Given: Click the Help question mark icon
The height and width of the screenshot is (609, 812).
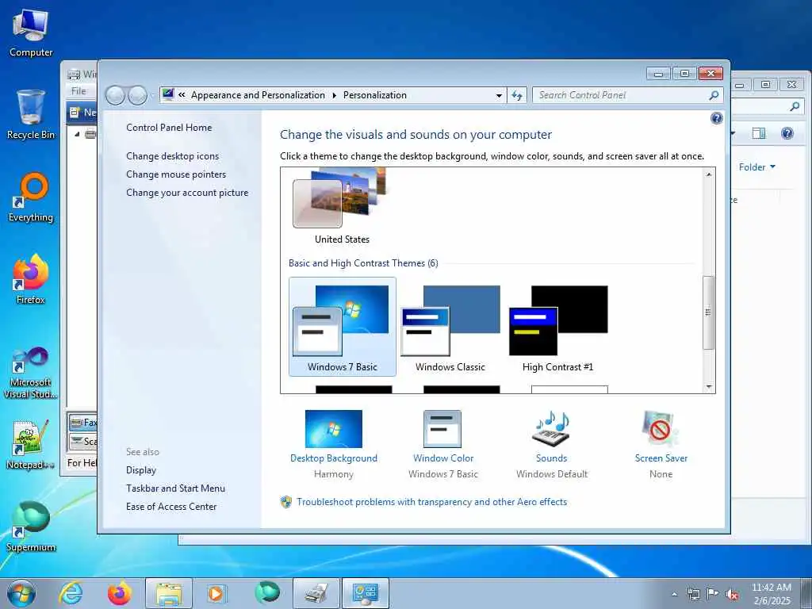Looking at the screenshot, I should [x=716, y=119].
